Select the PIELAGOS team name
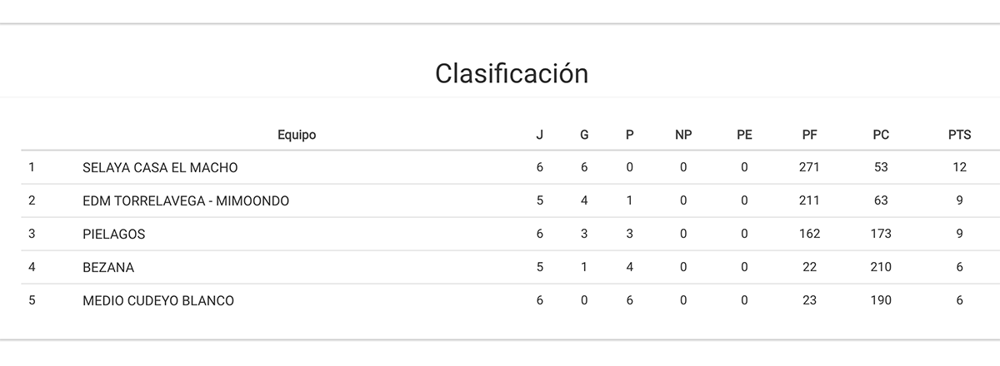This screenshot has width=1000, height=366. pyautogui.click(x=114, y=235)
